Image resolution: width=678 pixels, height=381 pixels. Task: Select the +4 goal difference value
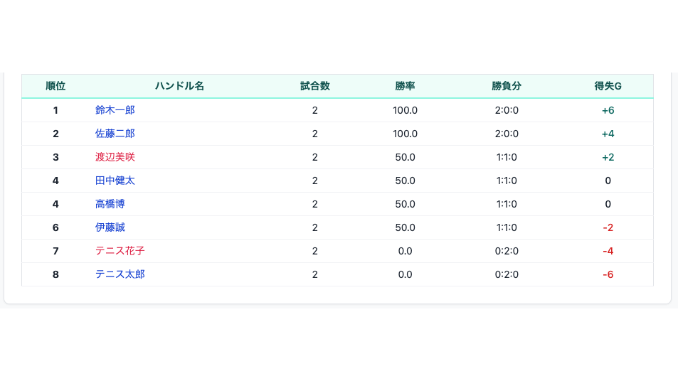click(608, 134)
